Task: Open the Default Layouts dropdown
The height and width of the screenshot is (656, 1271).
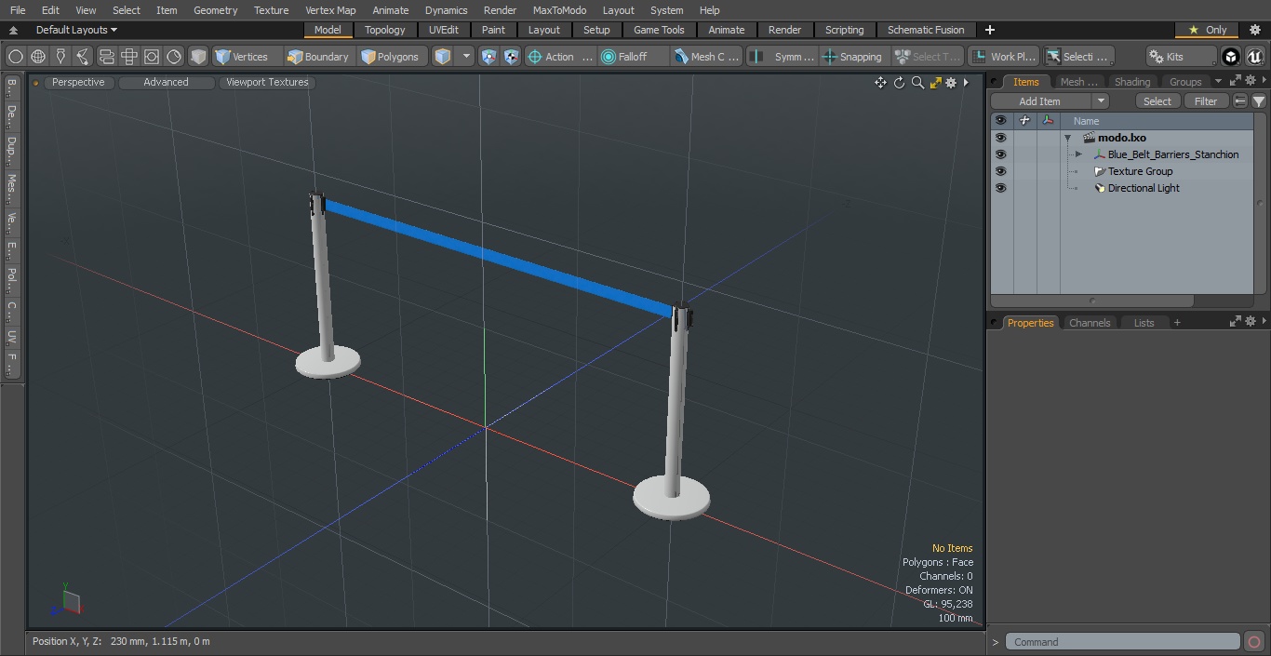Action: [76, 30]
